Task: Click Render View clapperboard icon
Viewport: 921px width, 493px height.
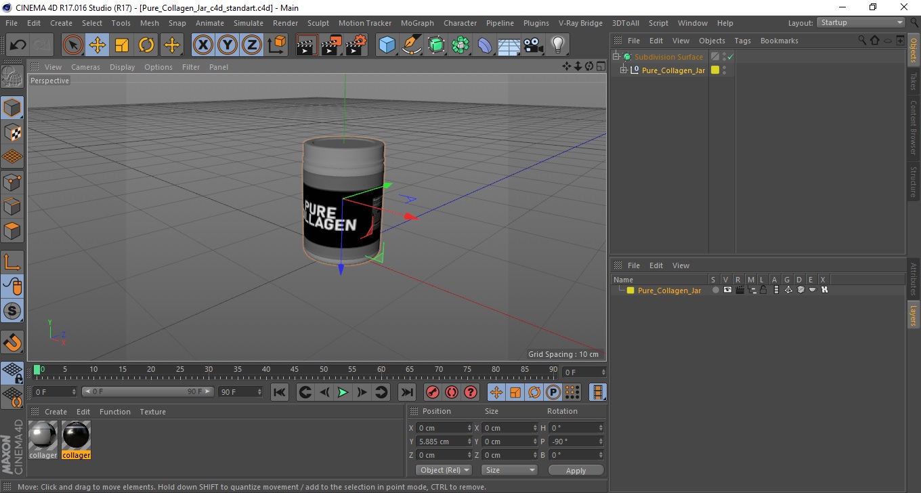Action: click(x=307, y=45)
